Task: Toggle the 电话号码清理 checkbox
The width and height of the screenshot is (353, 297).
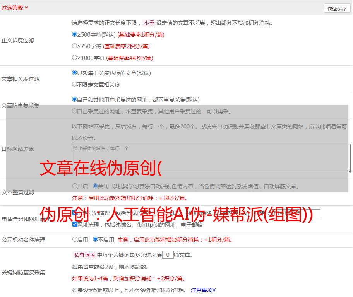Action: point(75,212)
